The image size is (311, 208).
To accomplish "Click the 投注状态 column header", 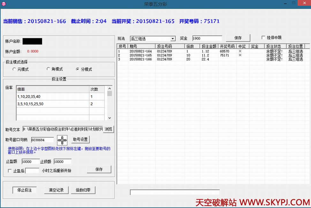I will click(275, 46).
